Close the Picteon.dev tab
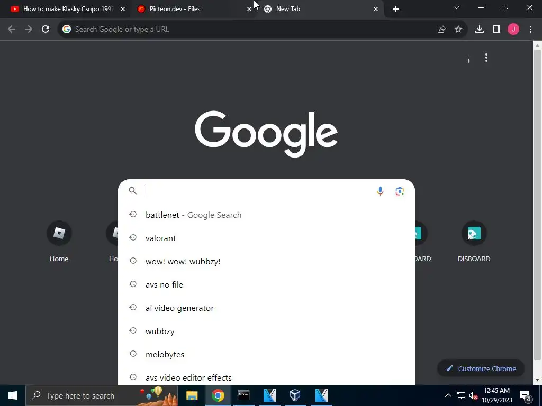Image resolution: width=542 pixels, height=406 pixels. coord(249,9)
